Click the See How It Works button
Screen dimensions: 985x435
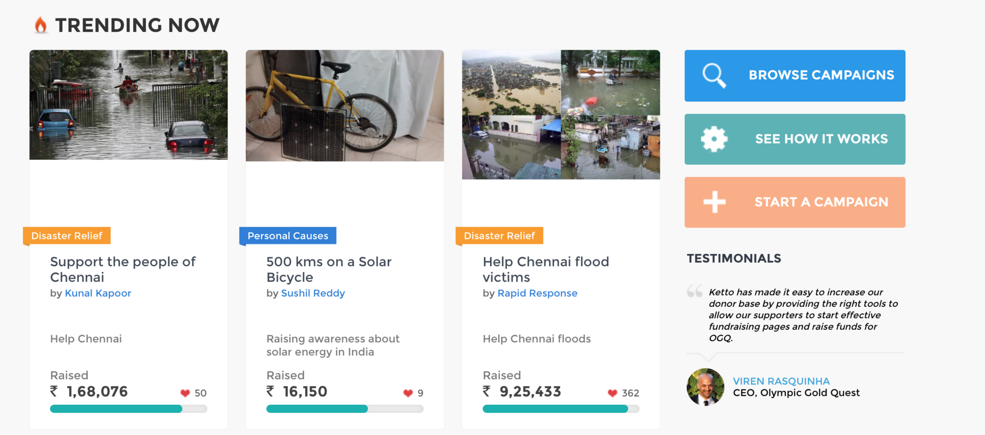click(794, 139)
